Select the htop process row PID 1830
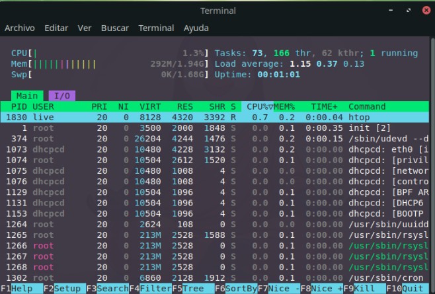The image size is (435, 294). [x=215, y=118]
